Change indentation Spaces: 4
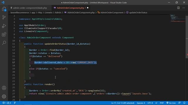 click(x=141, y=103)
